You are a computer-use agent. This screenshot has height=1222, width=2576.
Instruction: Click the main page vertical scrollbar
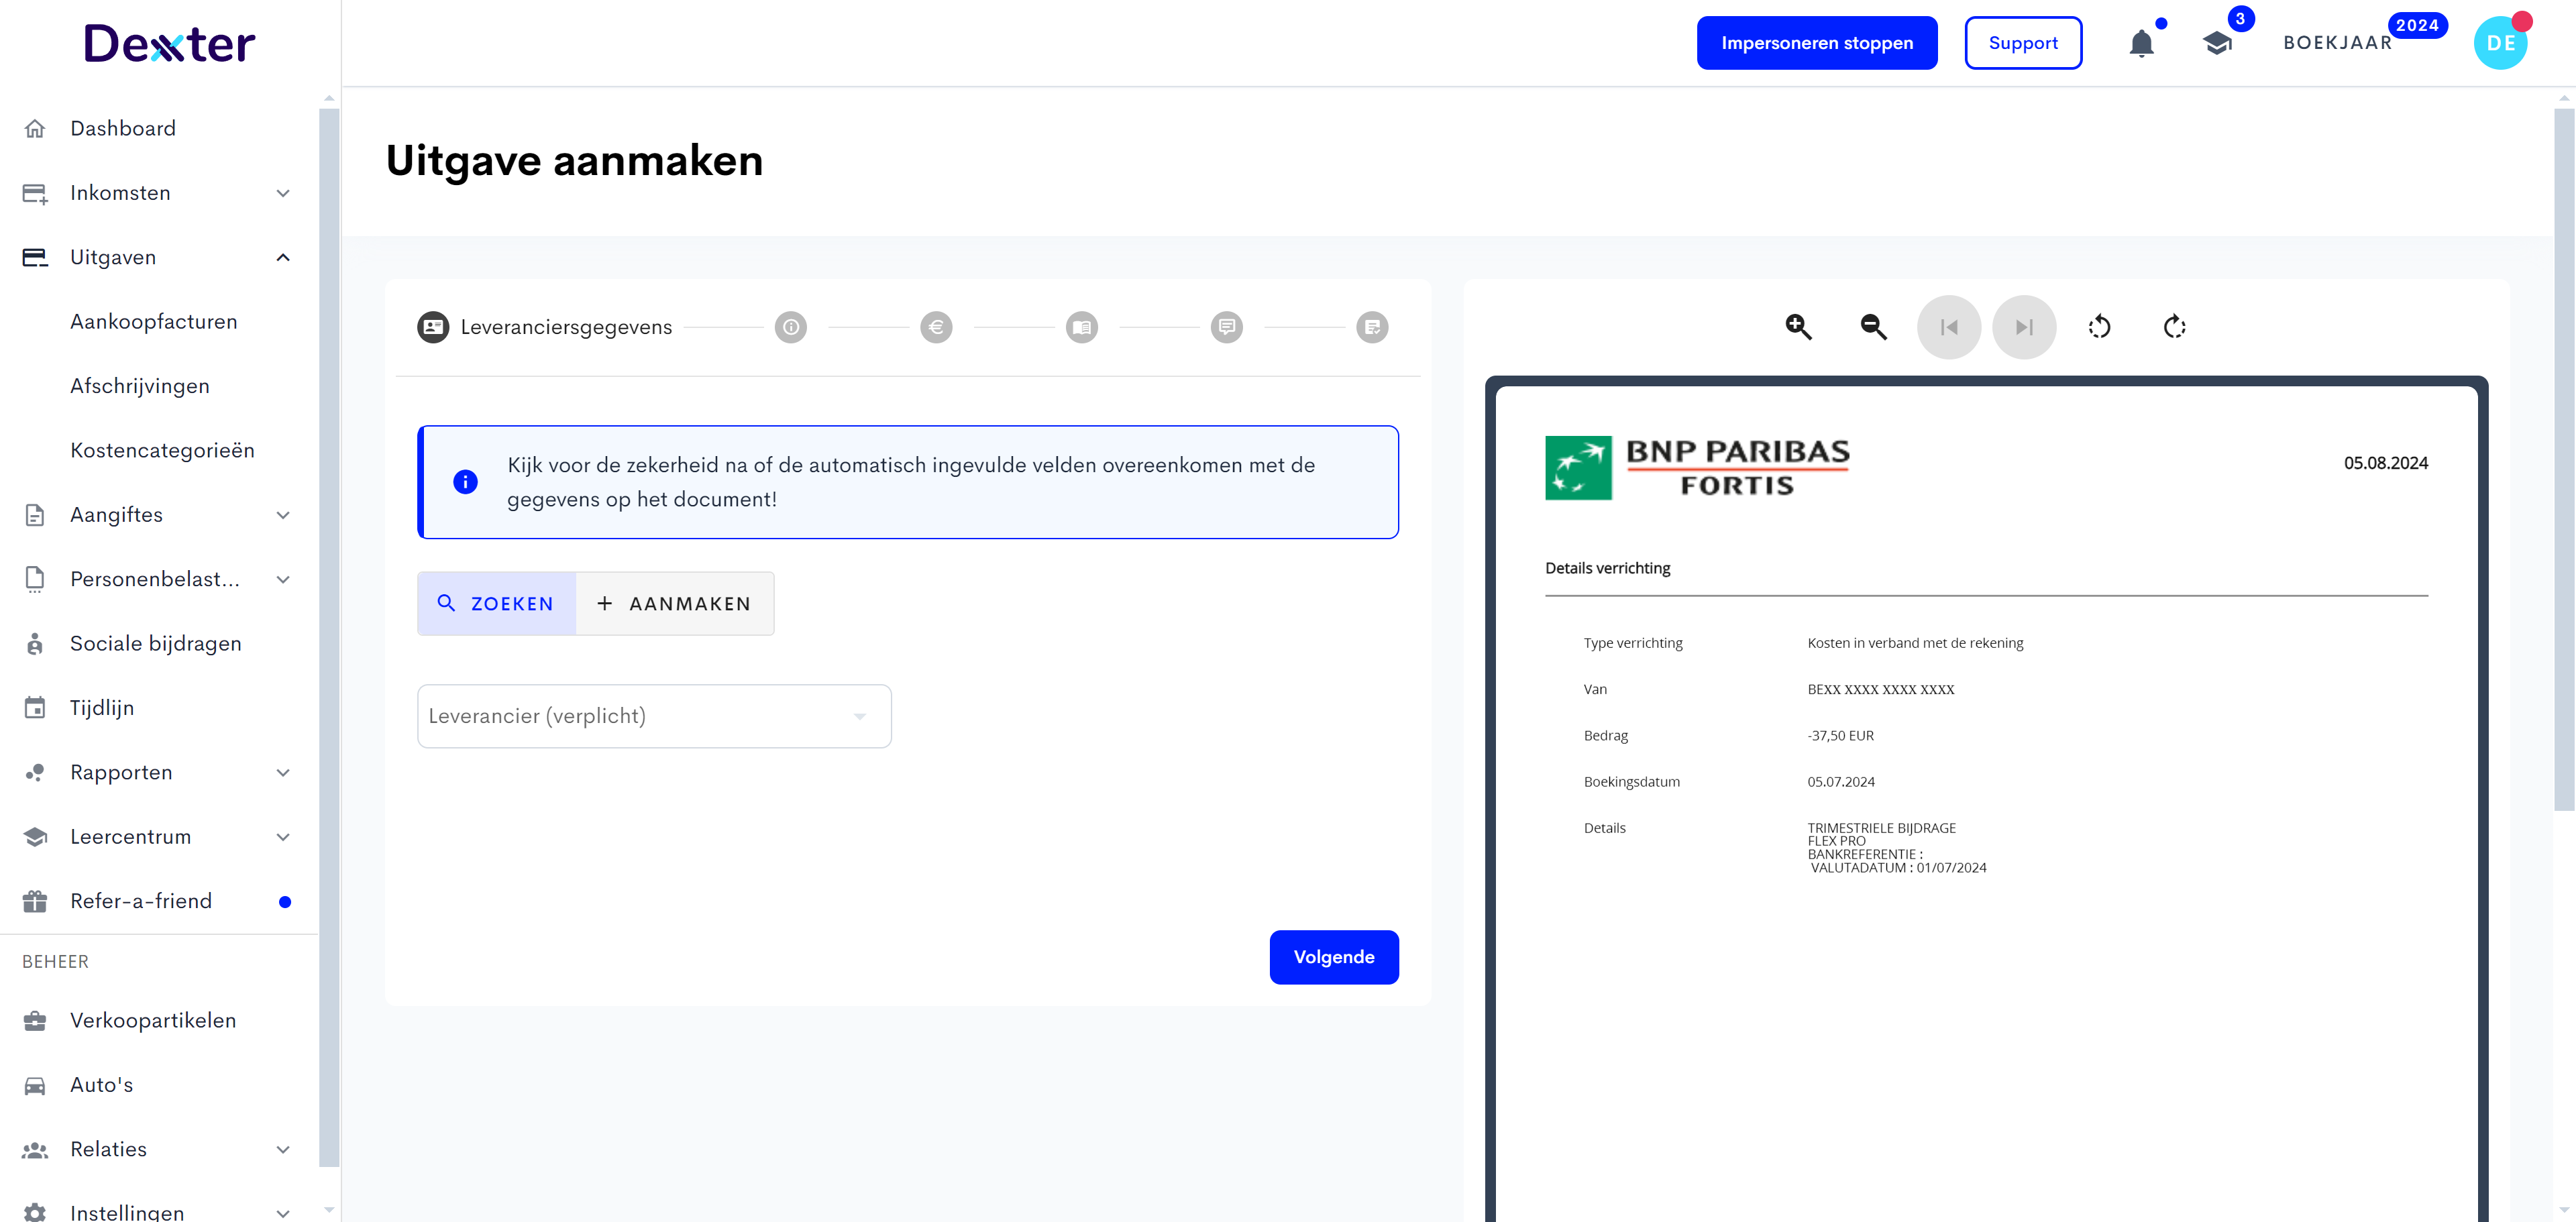pos(2564,460)
